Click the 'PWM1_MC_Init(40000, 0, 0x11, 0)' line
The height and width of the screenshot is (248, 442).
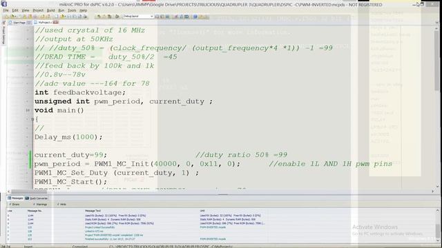click(x=137, y=164)
